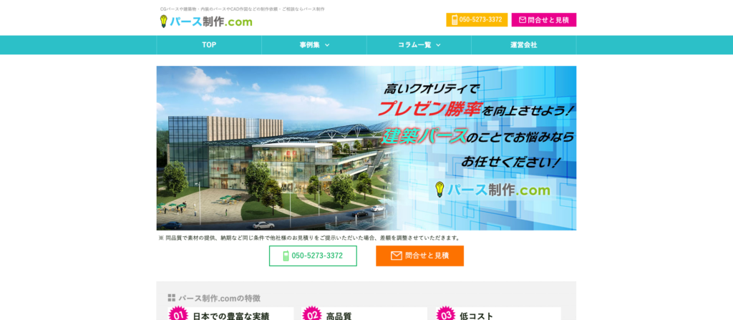
Task: Click the パース制作.com logo text in the header
Action: click(211, 22)
